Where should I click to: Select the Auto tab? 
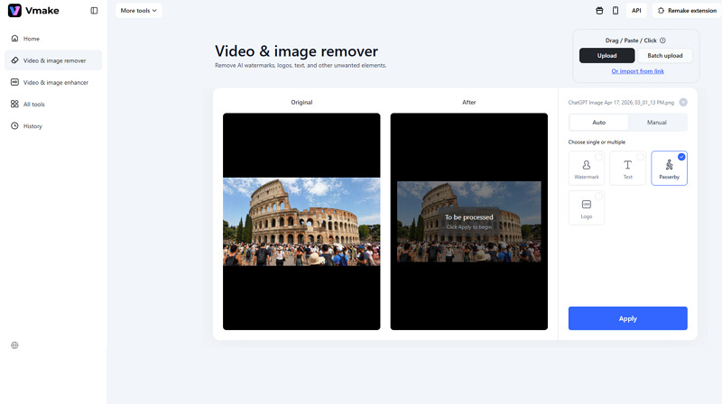(x=598, y=123)
